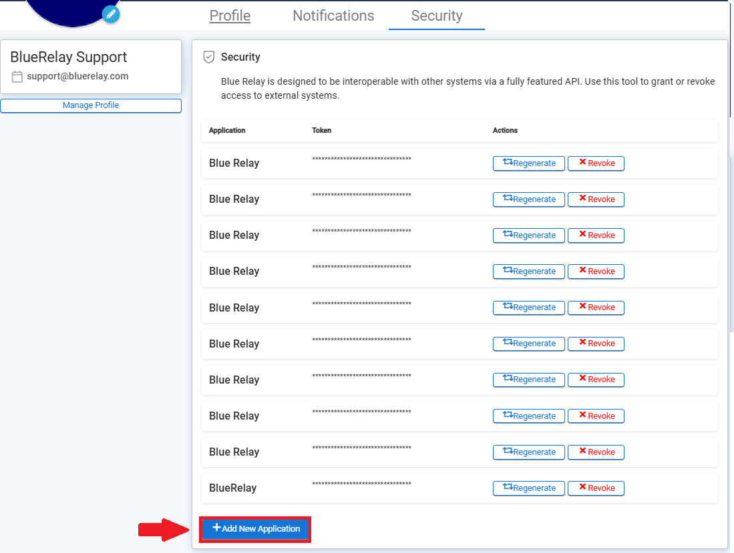This screenshot has height=553, width=734.
Task: Regenerate the token in the seventh Blue Relay row
Action: (x=529, y=380)
